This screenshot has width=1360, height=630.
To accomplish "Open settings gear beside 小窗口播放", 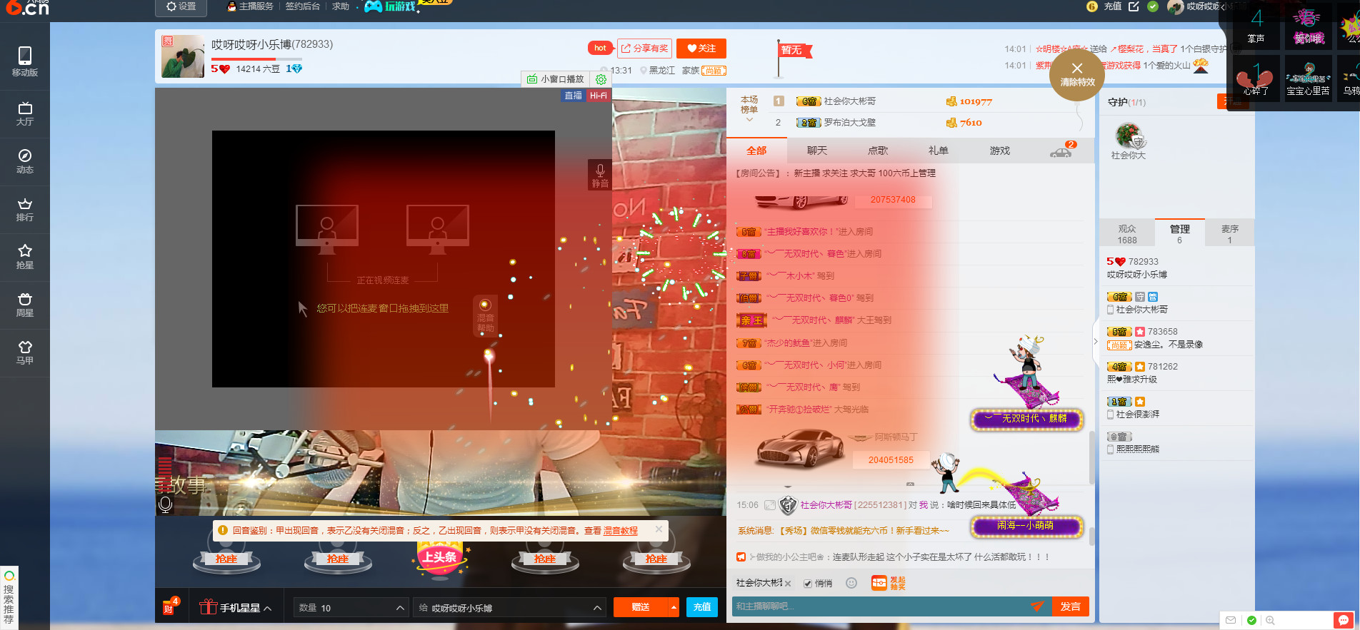I will (x=601, y=79).
